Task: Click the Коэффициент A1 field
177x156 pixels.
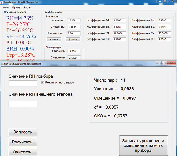Action: pos(119,20)
